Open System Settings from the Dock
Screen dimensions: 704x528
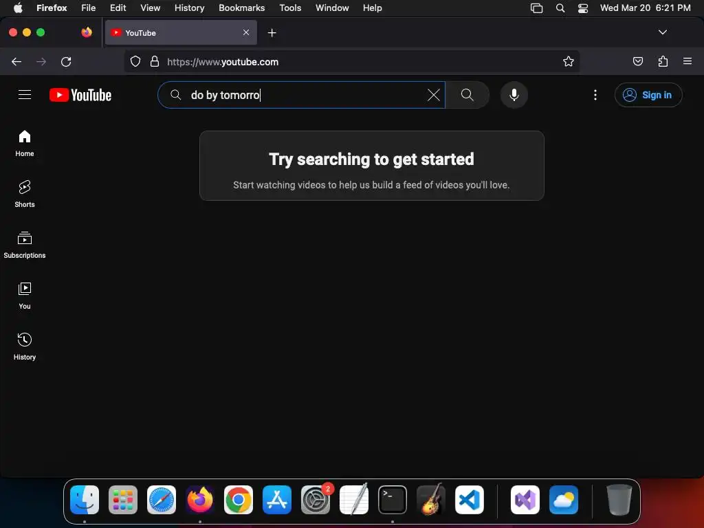click(x=315, y=500)
